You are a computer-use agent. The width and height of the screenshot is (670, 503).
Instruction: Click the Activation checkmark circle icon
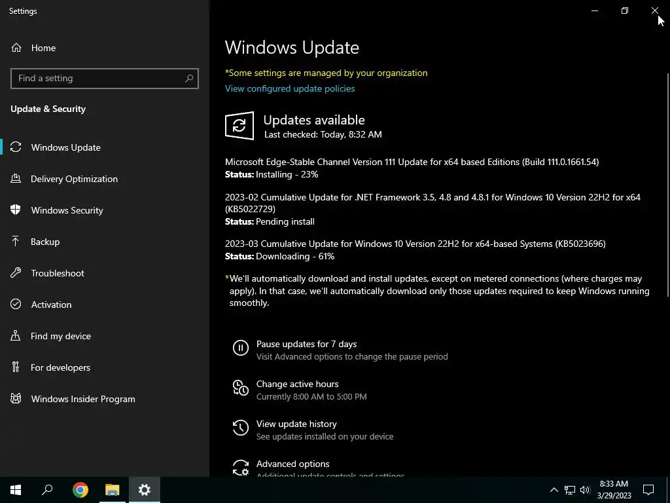[16, 304]
